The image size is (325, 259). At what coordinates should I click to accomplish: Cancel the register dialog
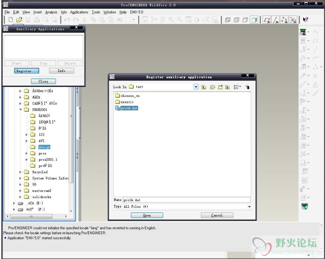(217, 215)
